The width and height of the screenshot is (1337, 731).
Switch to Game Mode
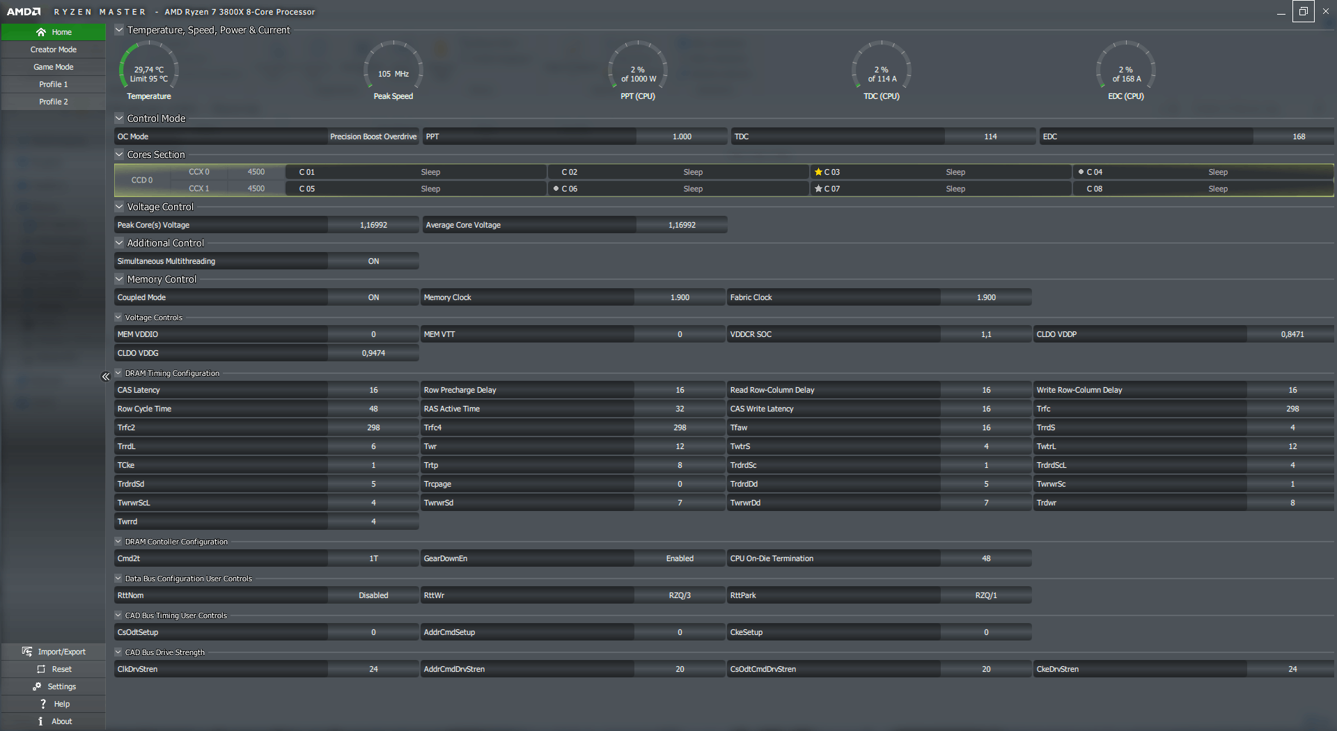[x=53, y=67]
